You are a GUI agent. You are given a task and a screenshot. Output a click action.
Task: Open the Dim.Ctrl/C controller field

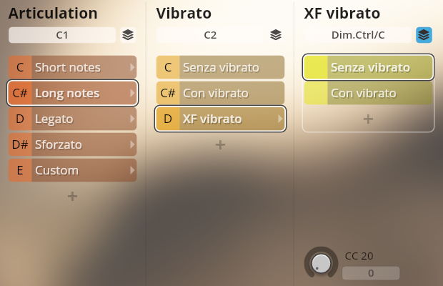point(357,34)
